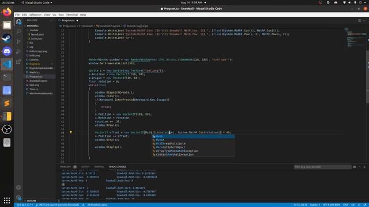Select the Debug Console tab
Viewport: 369px width, 207px height.
117,167
